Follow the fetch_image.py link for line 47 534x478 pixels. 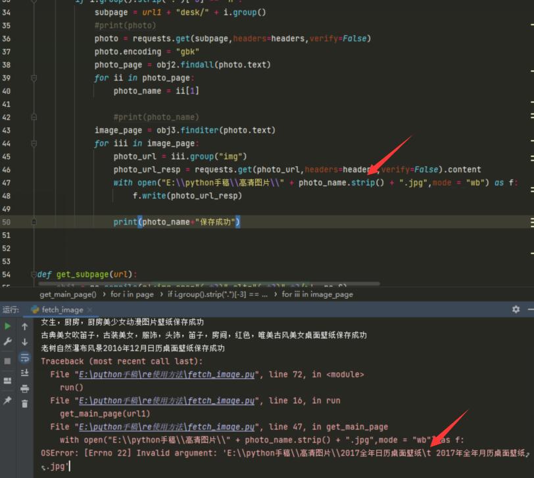(x=166, y=427)
